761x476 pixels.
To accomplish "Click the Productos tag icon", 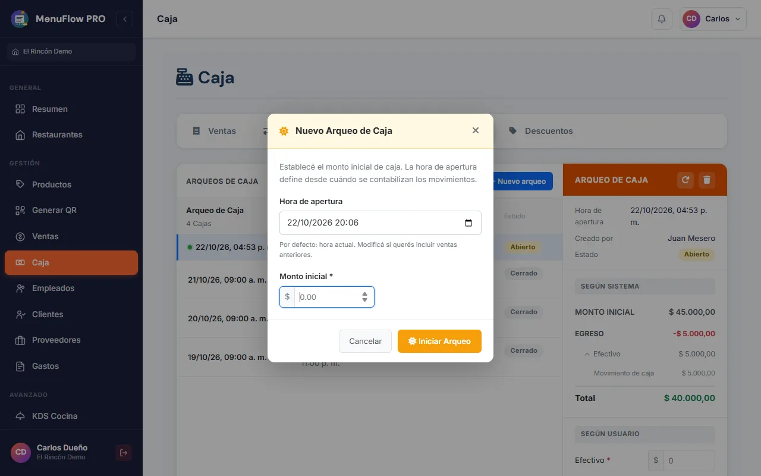I will (20, 184).
